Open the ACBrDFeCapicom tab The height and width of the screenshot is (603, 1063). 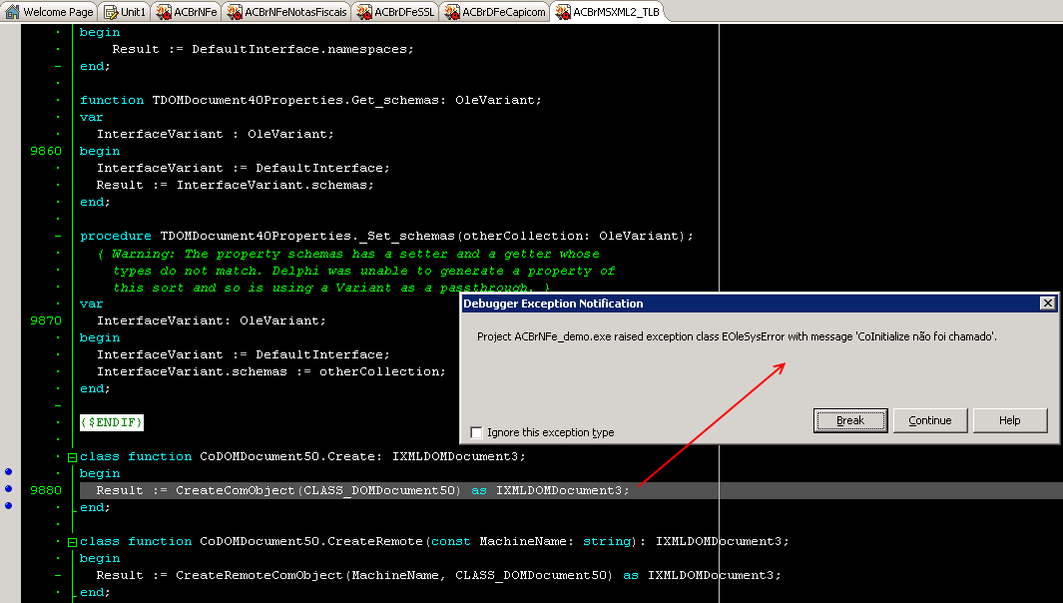point(495,12)
